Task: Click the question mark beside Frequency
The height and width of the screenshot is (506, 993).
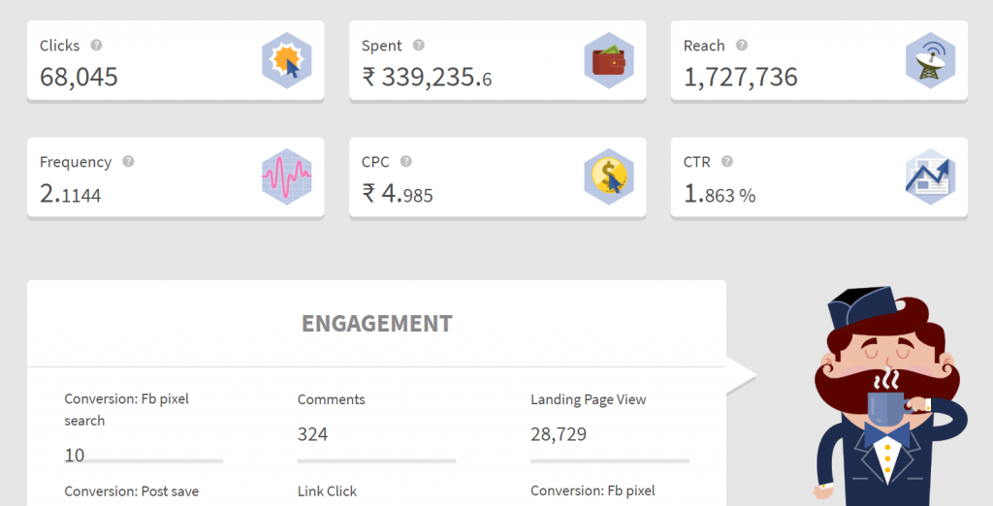Action: click(x=128, y=162)
